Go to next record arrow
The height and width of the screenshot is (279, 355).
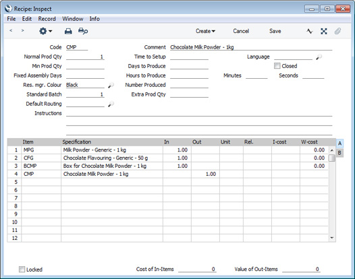22,30
